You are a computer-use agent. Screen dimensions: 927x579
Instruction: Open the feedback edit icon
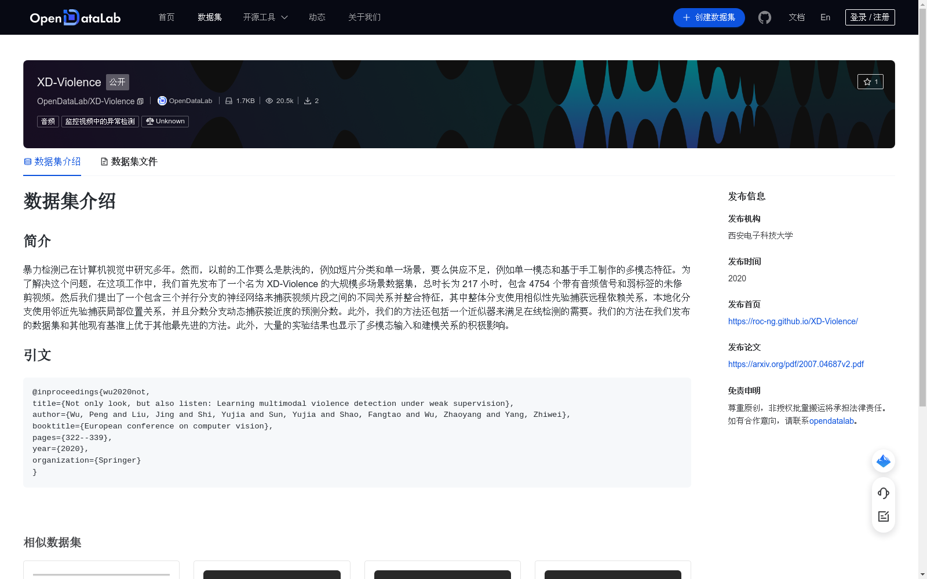[x=884, y=516]
